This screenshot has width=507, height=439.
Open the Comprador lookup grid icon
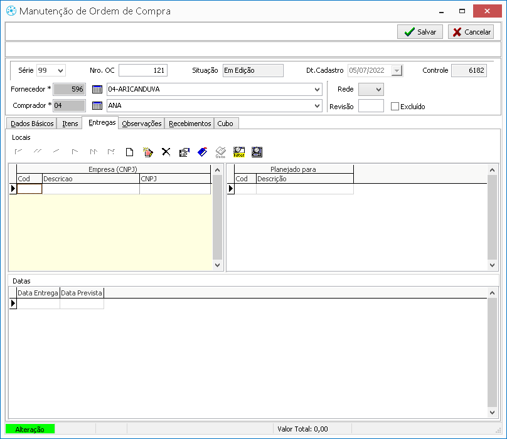[x=97, y=105]
